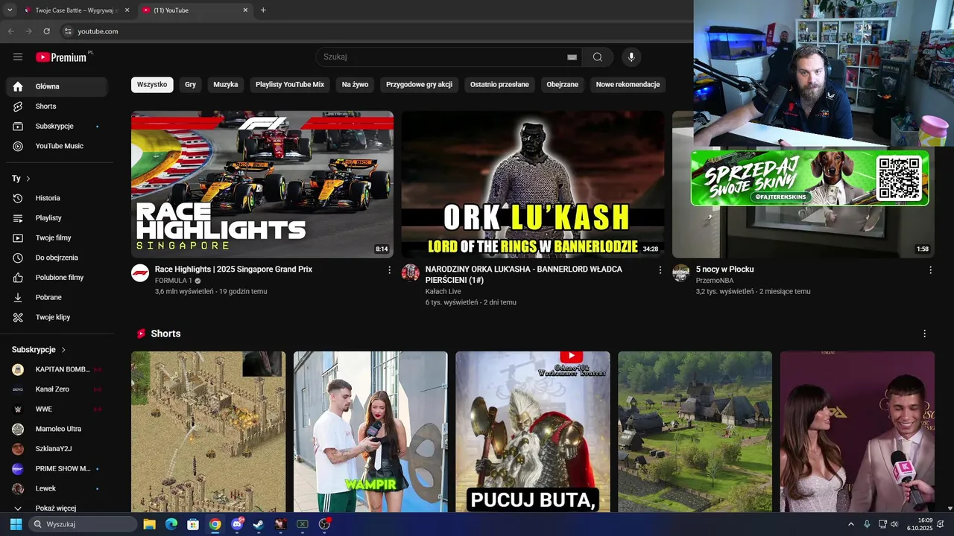Screen dimensions: 954x536
Task: Open Kałach Live channel avatar
Action: (411, 272)
